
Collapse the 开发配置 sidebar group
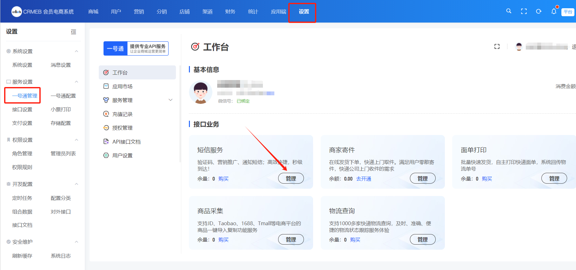pyautogui.click(x=77, y=184)
